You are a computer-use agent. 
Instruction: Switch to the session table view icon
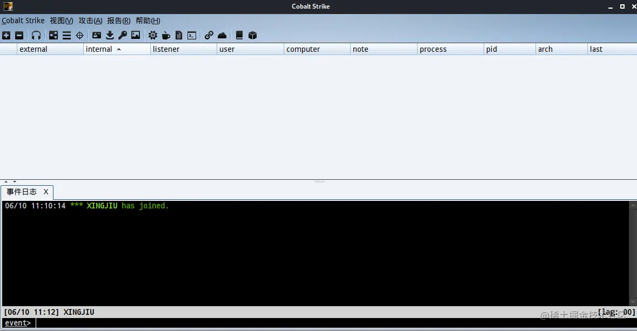(66, 35)
